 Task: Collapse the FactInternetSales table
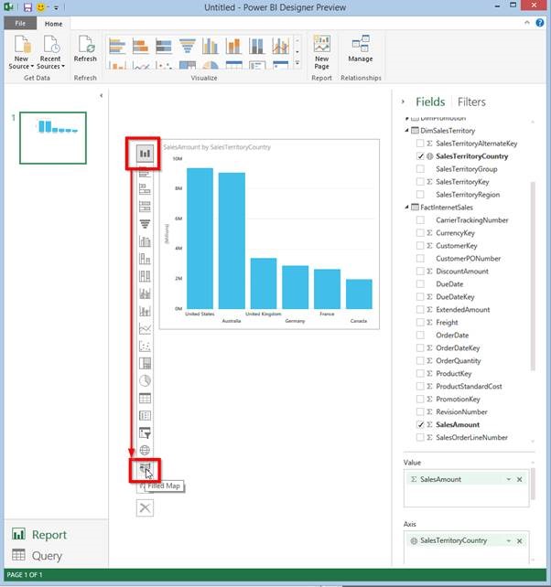[407, 207]
